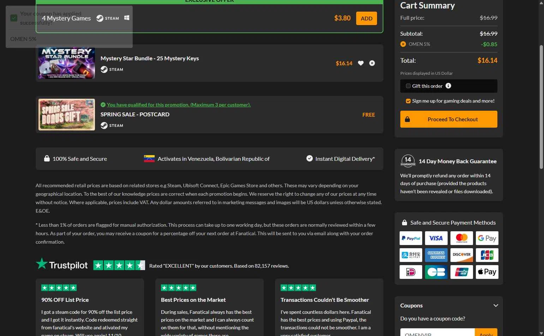The image size is (544, 336).
Task: Click the Instant Digital Delivery checkmark icon
Action: pos(310,158)
